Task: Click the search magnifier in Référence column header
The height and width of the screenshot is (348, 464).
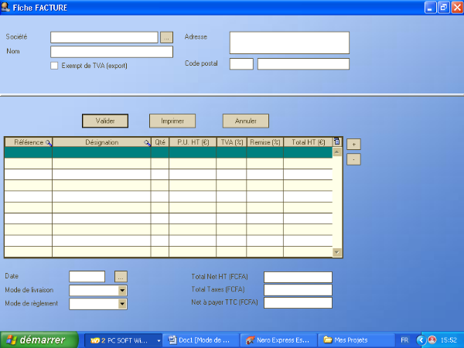Action: (x=48, y=143)
